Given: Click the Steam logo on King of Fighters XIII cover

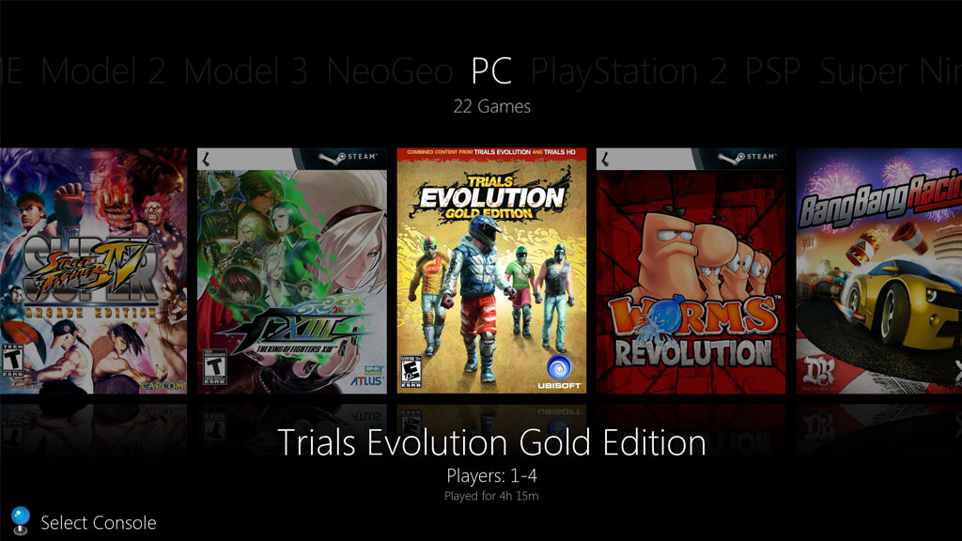Looking at the screenshot, I should (348, 158).
